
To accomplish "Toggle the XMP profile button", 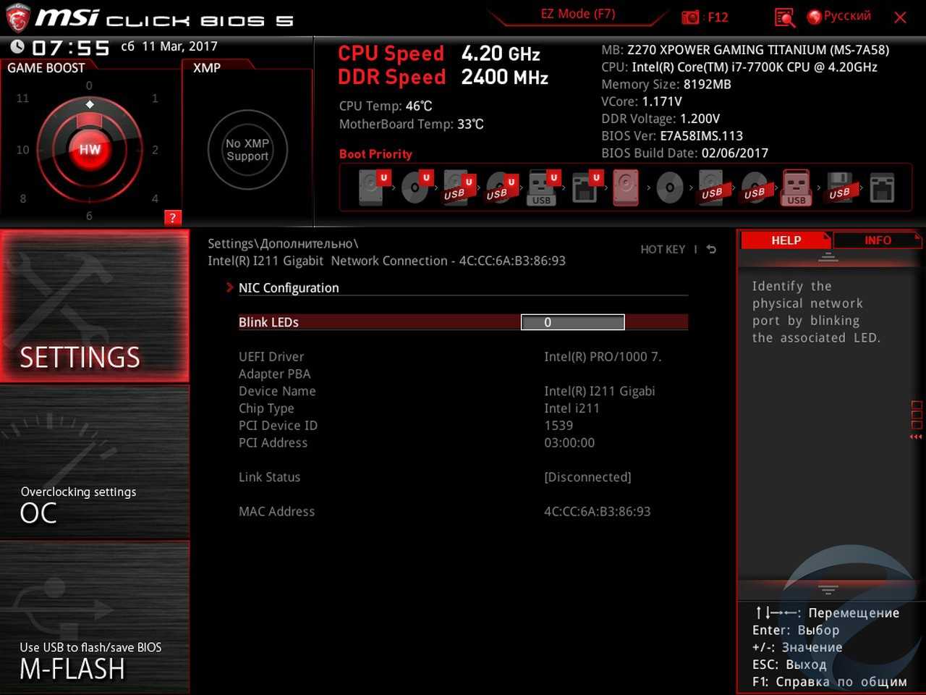I will tap(247, 150).
